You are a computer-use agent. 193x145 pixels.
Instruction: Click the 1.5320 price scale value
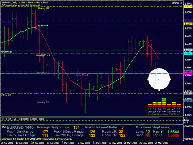188,107
